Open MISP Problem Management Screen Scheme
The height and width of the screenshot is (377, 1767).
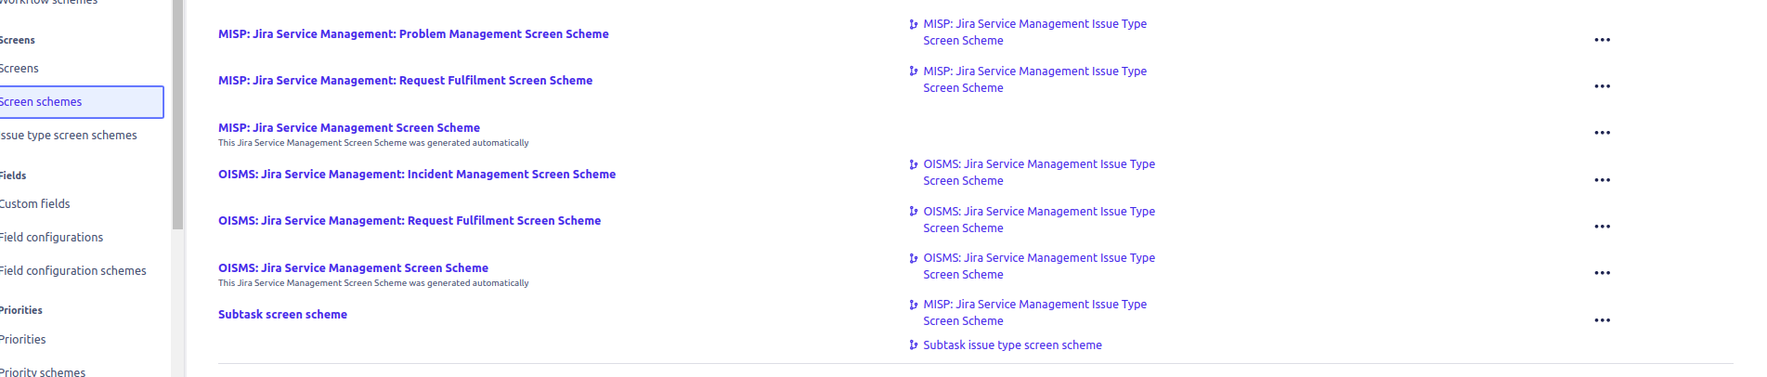[x=413, y=33]
